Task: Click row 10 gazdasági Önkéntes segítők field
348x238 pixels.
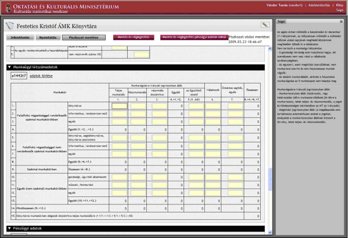Action: pos(235,177)
